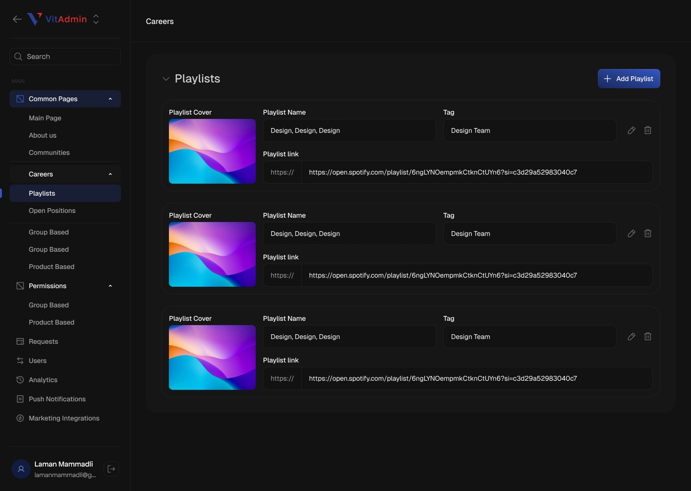691x491 pixels.
Task: Open the workspace switcher chevrons next to VitAdmin
Action: click(x=96, y=19)
